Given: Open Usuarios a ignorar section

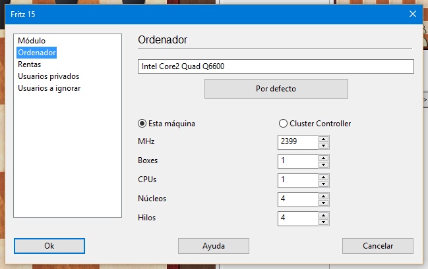Looking at the screenshot, I should pos(49,88).
